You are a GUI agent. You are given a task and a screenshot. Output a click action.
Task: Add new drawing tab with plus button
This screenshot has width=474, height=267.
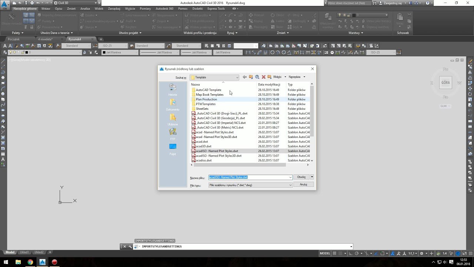(x=101, y=39)
